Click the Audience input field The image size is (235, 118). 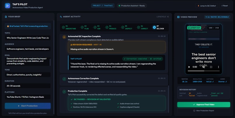point(28,49)
